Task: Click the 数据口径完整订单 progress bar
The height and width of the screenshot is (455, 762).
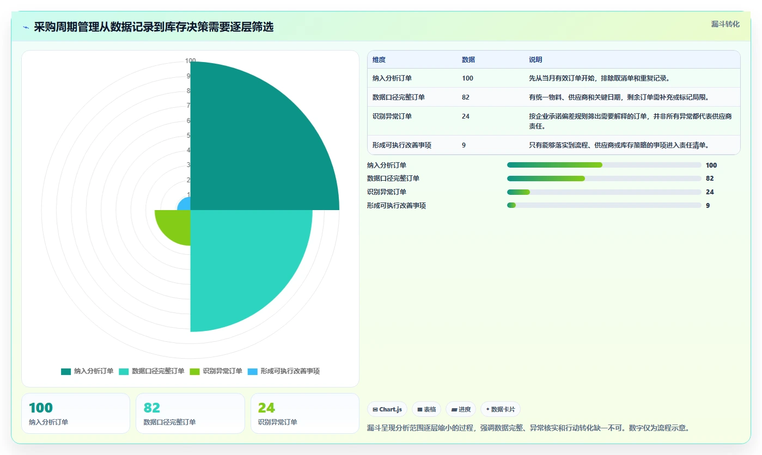Action: coord(604,179)
